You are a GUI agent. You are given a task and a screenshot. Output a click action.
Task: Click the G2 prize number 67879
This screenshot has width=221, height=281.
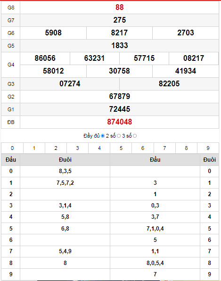[120, 96]
